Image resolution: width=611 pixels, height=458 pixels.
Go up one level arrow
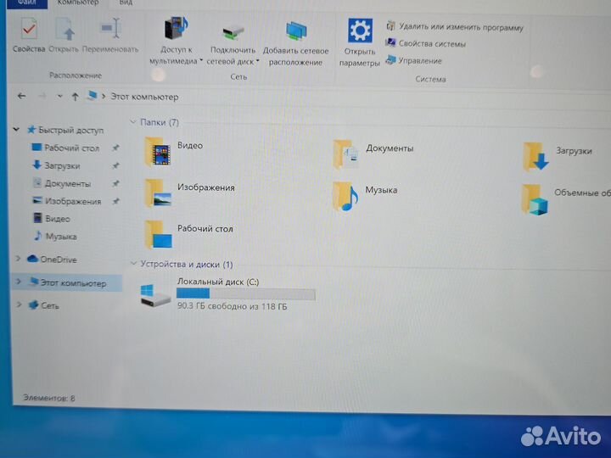[75, 97]
